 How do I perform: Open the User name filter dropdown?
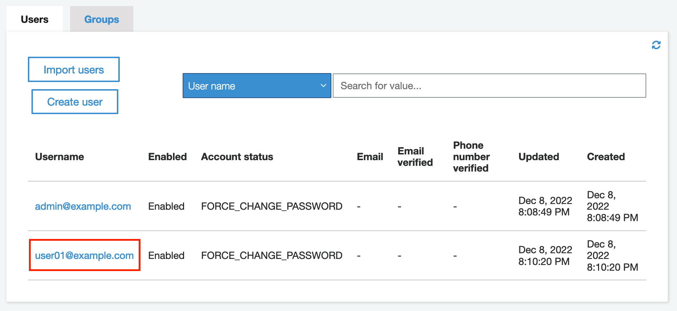(x=257, y=86)
